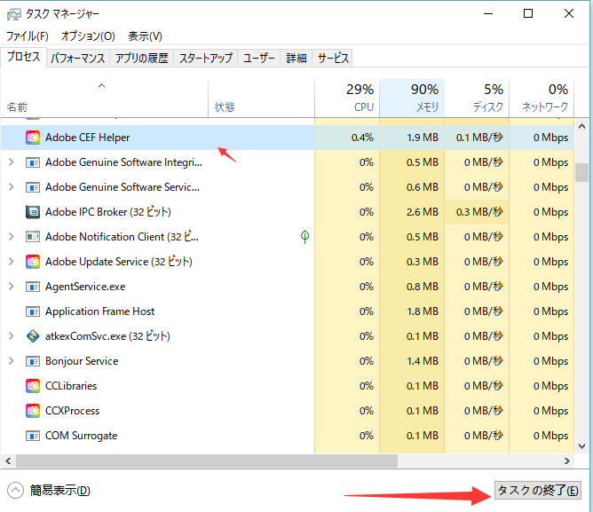Viewport: 593px width, 512px height.
Task: Expand the atkexComSvc.exe group
Action: pyautogui.click(x=12, y=335)
